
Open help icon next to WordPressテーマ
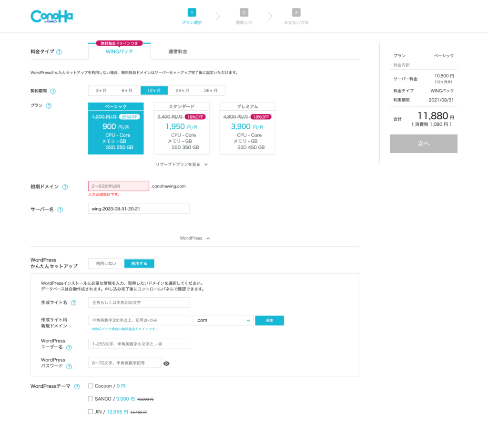coord(77,386)
